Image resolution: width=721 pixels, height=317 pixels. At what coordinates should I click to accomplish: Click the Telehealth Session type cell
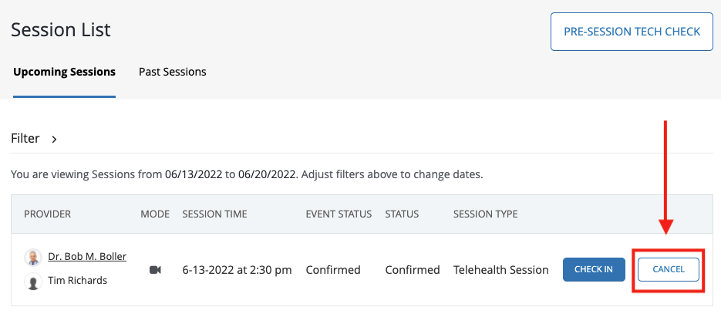click(x=500, y=270)
